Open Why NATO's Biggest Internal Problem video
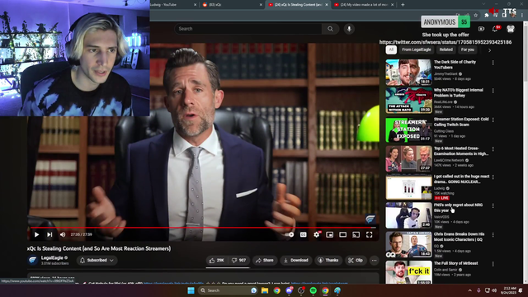 (408, 101)
